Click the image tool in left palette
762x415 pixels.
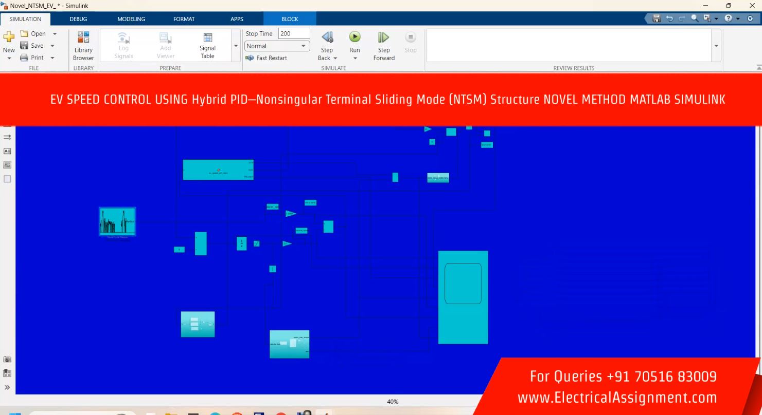pos(7,165)
